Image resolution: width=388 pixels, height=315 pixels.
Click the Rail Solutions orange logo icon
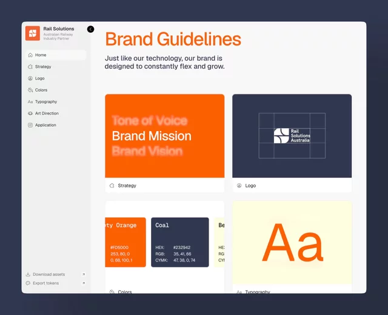(x=32, y=33)
